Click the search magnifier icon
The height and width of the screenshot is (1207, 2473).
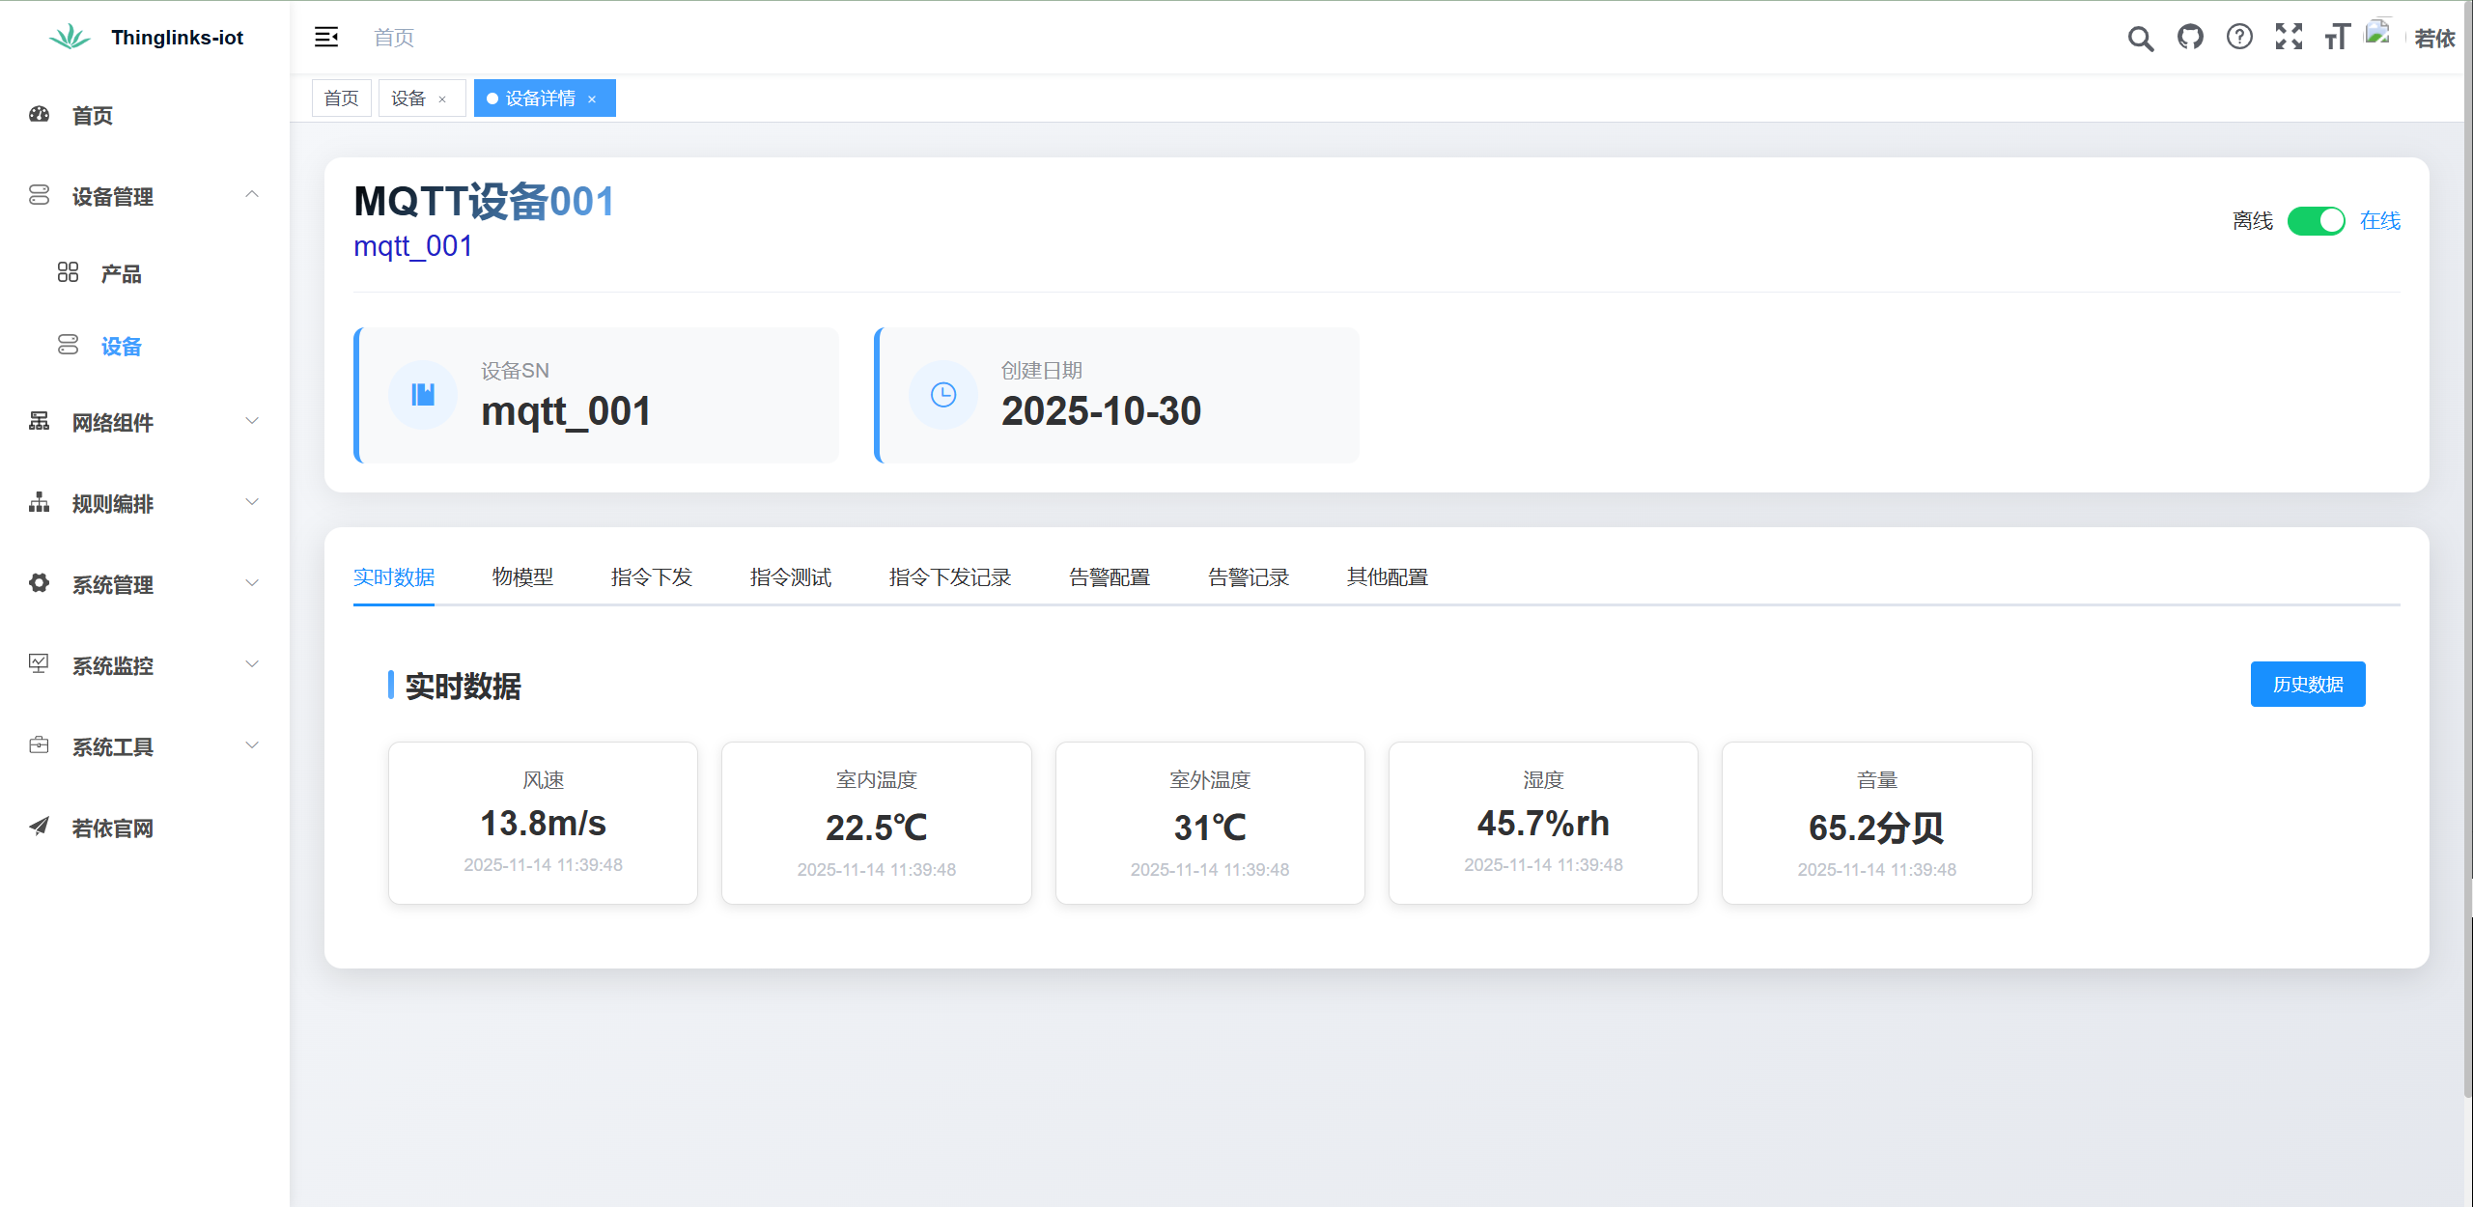point(2140,39)
